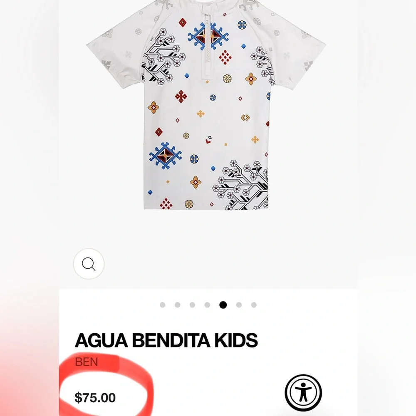Image resolution: width=416 pixels, height=416 pixels.
Task: Click the active black fifth carousel dot
Action: tap(223, 305)
